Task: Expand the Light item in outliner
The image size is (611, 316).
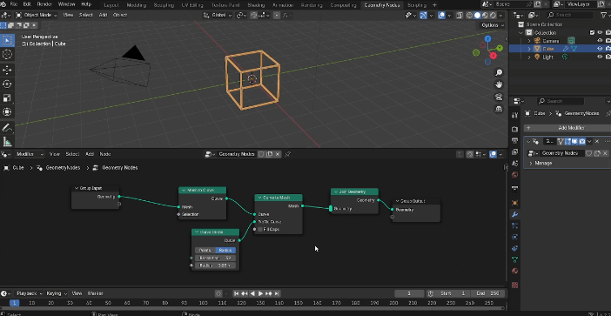Action: pyautogui.click(x=529, y=57)
